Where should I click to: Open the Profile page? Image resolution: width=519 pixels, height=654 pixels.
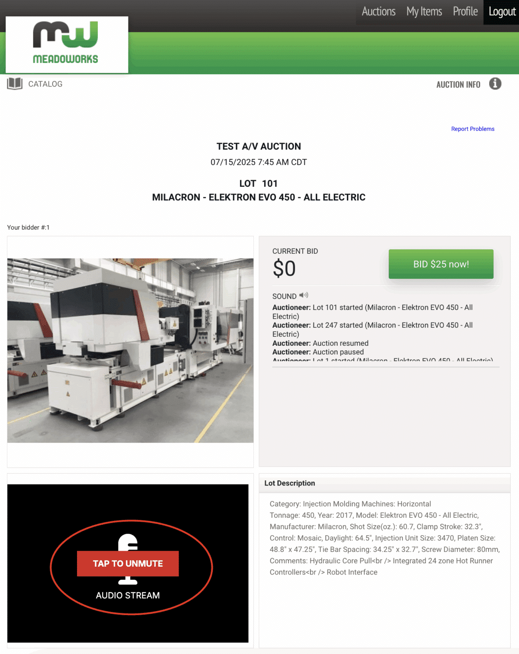(465, 12)
